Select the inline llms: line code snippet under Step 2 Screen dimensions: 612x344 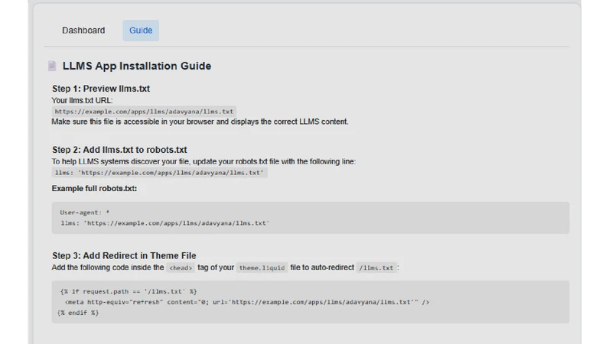pos(159,173)
